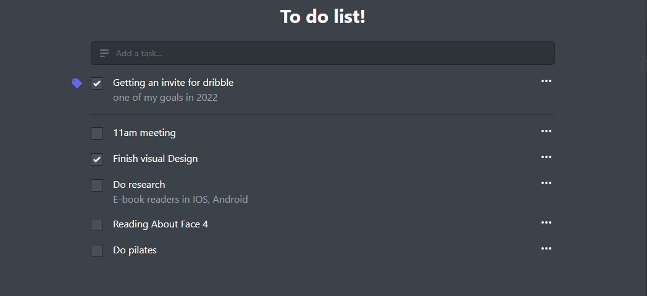Uncheck the Finish visual Design checkbox
This screenshot has width=647, height=296.
pos(97,159)
